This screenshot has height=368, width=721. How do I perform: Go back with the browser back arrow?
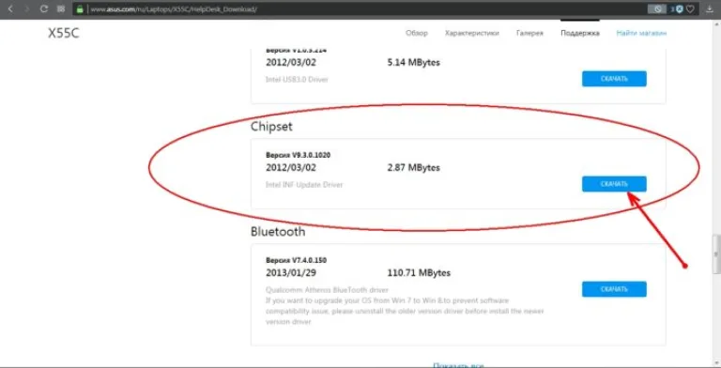(10, 8)
